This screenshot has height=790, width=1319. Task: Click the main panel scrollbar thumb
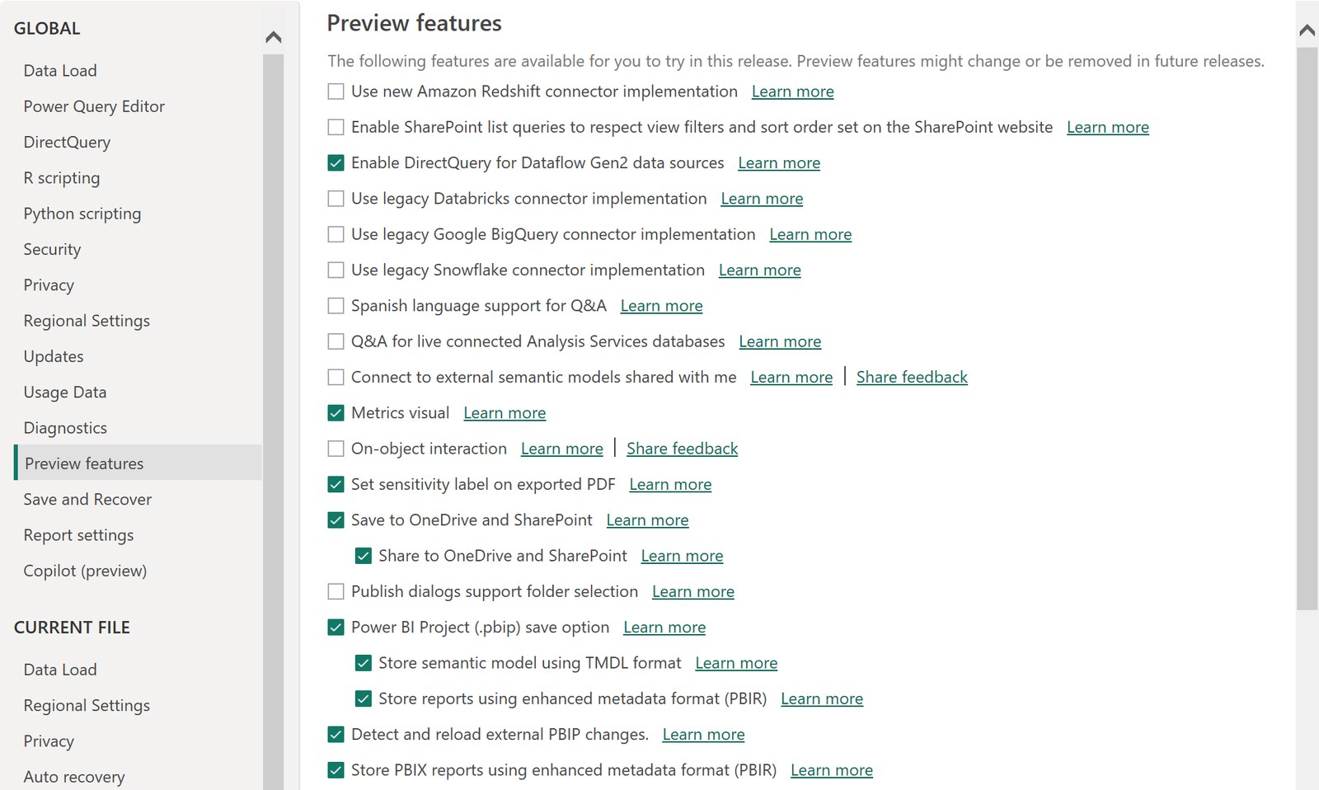pyautogui.click(x=1307, y=328)
